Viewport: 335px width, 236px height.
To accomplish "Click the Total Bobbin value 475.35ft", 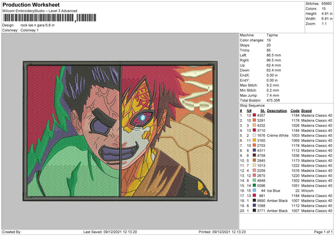I will [x=273, y=100].
